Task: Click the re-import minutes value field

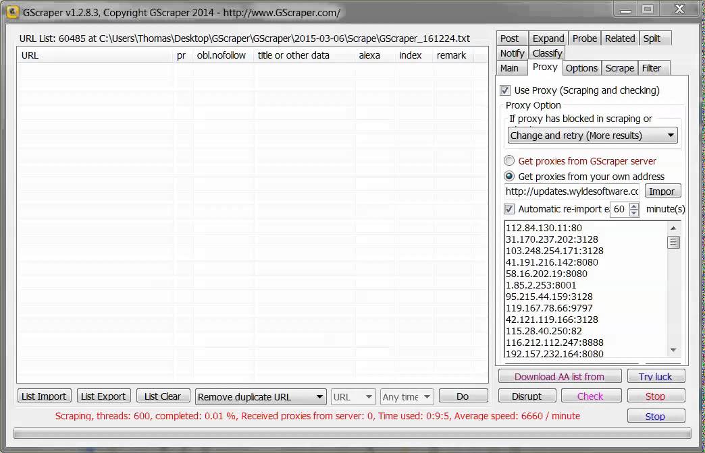Action: [621, 209]
